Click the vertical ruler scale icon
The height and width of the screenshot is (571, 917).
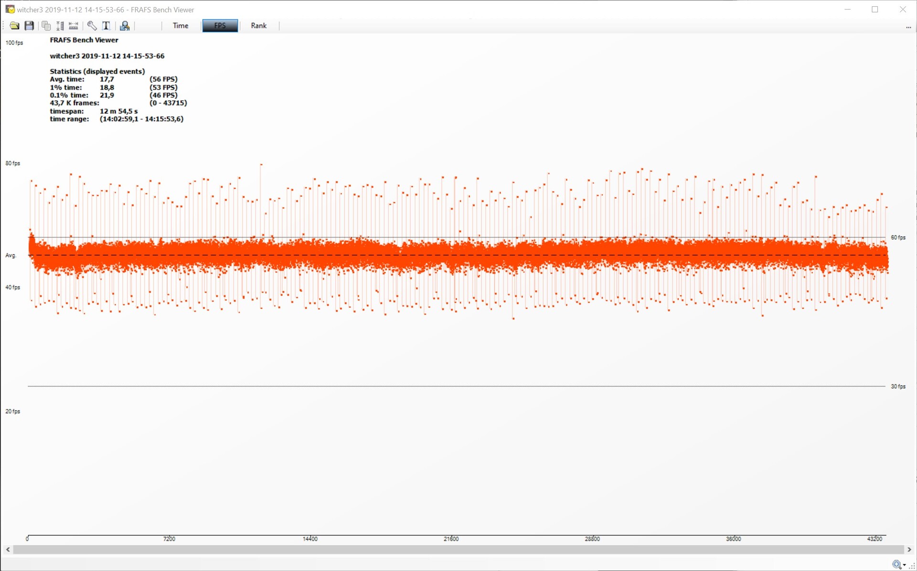tap(60, 26)
